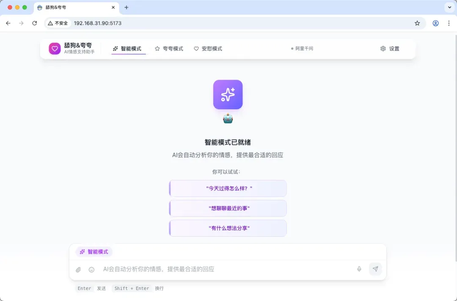
Task: Switch to the 夸夸模式 tab
Action: pos(169,49)
